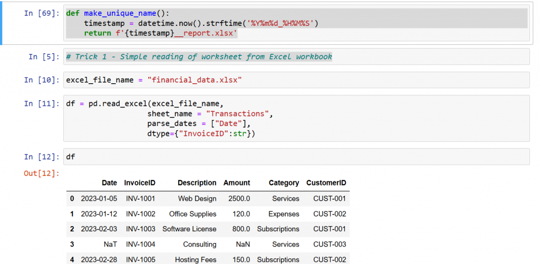Click the INV-1005 invoice cell
540x264 pixels.
[x=140, y=260]
